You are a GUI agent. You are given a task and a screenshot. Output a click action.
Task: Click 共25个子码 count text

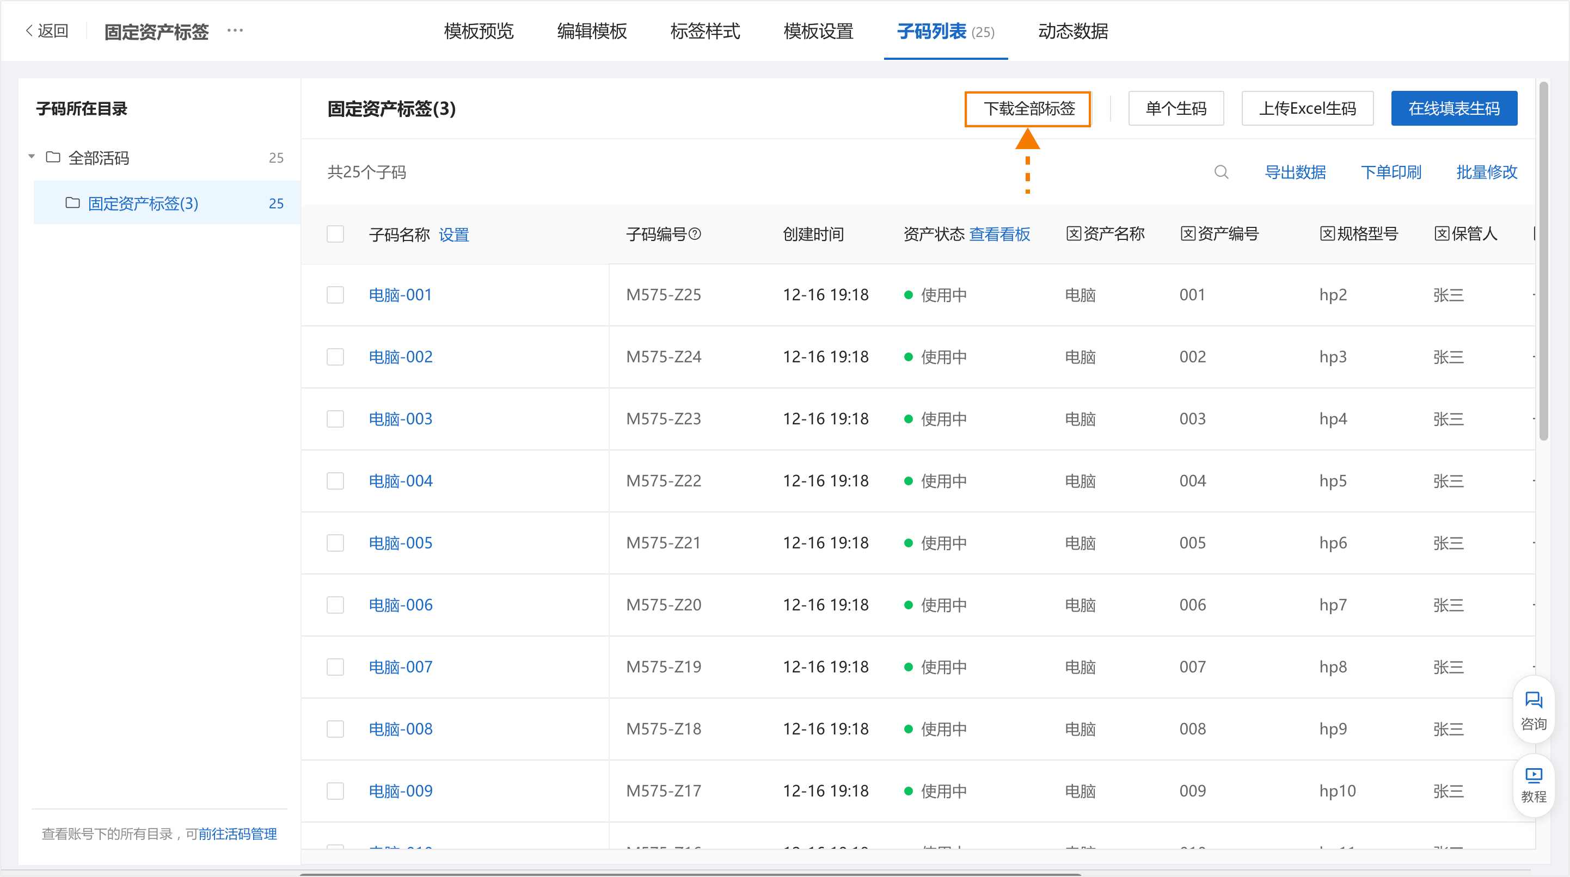(x=367, y=172)
